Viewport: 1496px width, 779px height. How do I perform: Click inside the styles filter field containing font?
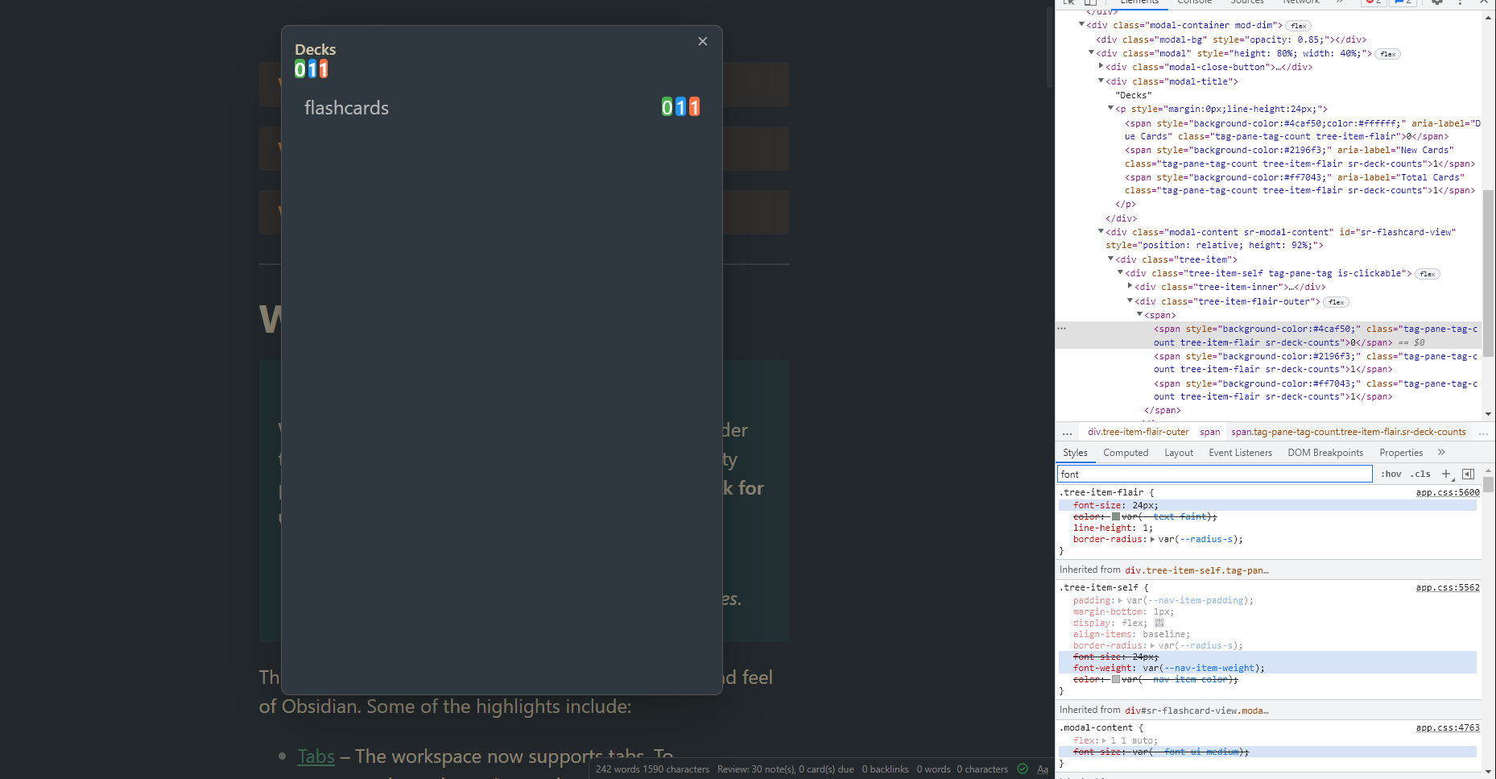tap(1167, 474)
